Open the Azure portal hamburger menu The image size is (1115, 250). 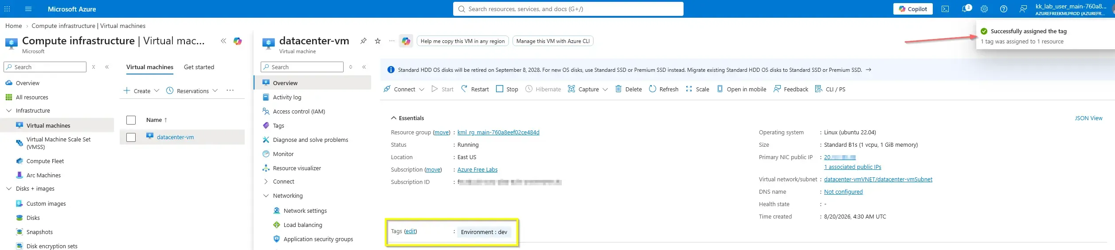(28, 9)
